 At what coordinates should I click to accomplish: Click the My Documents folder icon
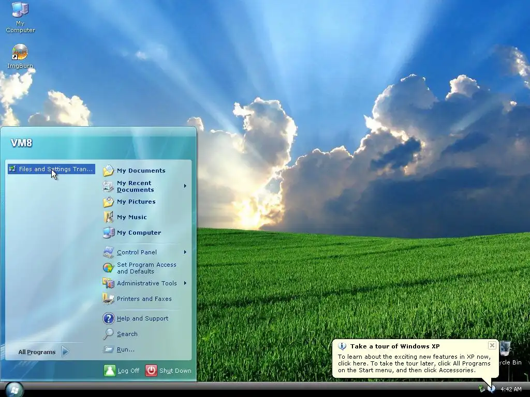[108, 171]
